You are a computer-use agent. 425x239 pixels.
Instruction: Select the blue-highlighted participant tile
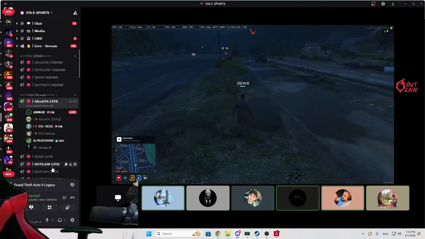[x=163, y=198]
